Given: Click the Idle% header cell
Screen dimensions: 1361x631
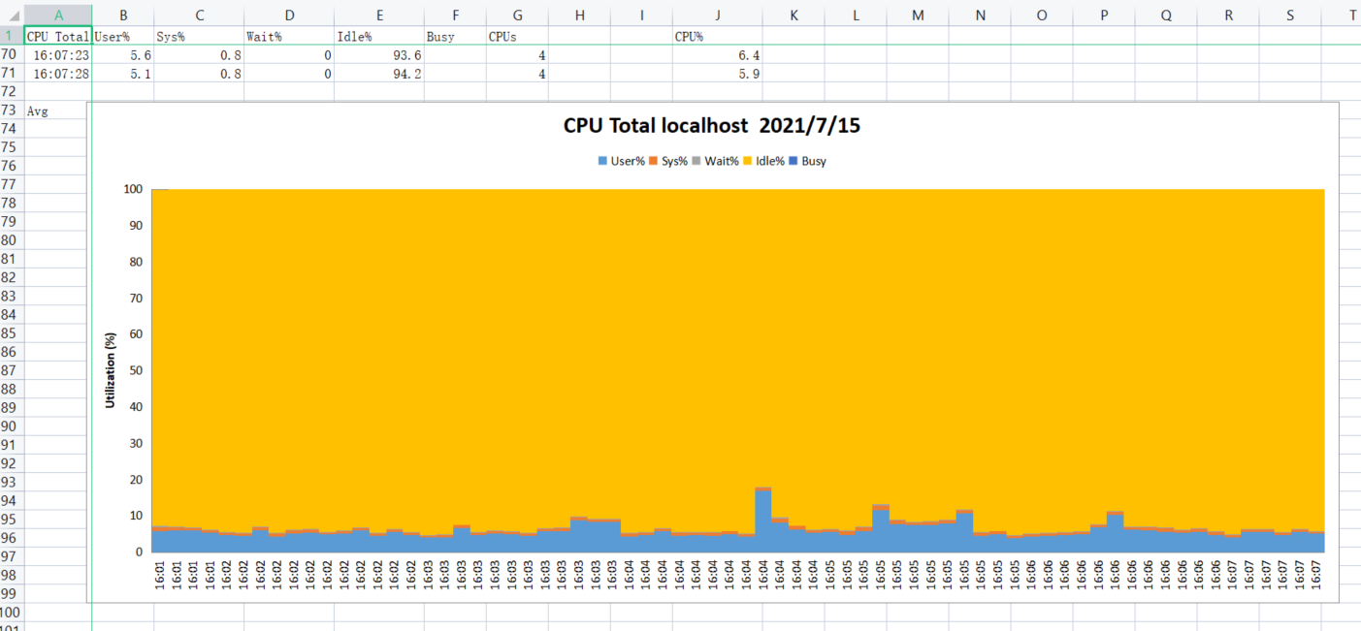Looking at the screenshot, I should tap(379, 36).
